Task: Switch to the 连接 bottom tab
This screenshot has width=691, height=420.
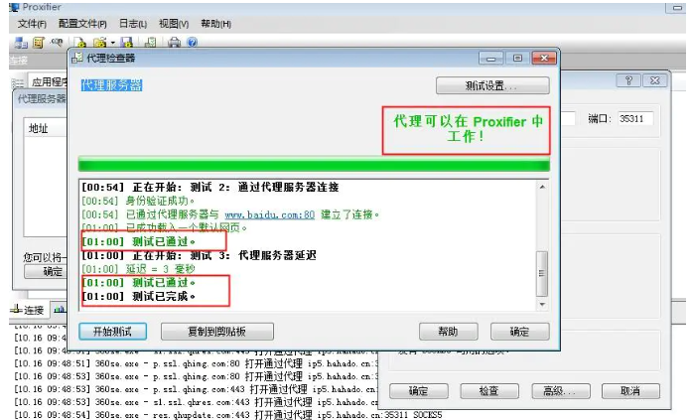Action: pos(28,310)
